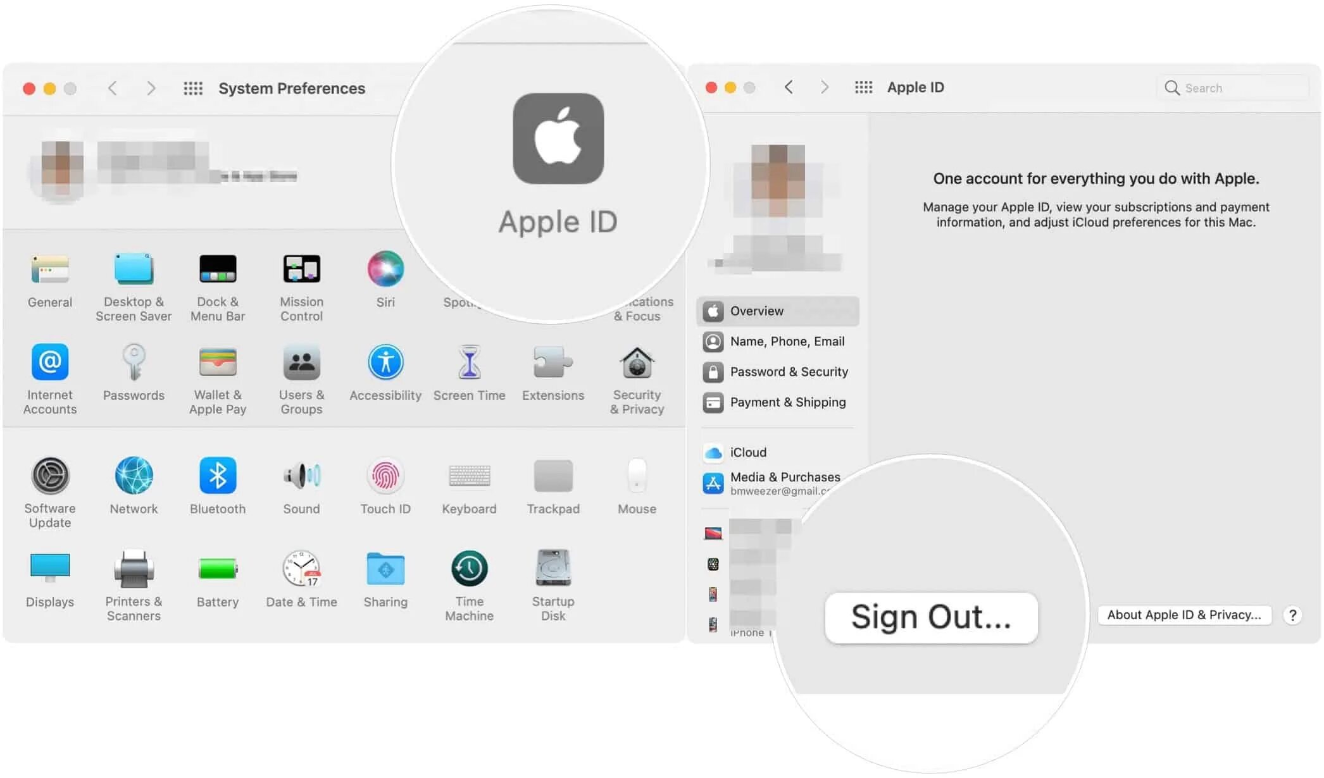Select Password & Security section
The image size is (1324, 778).
click(x=789, y=371)
